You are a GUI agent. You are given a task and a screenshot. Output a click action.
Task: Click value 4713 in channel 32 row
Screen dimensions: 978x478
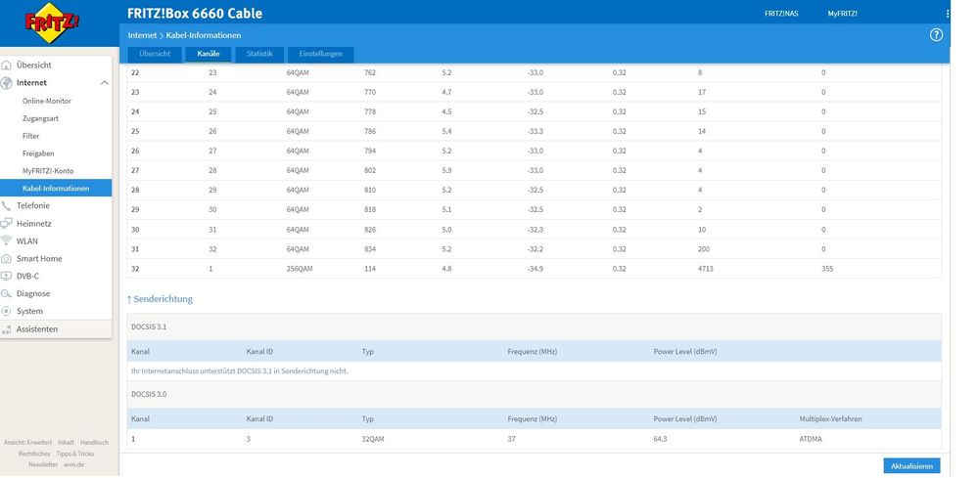click(706, 270)
